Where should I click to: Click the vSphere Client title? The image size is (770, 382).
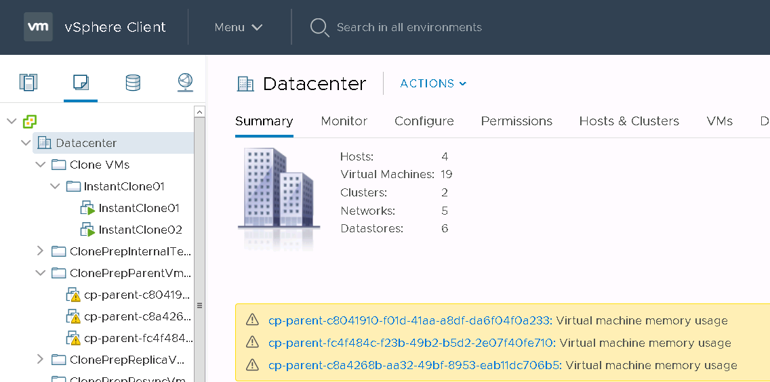115,27
